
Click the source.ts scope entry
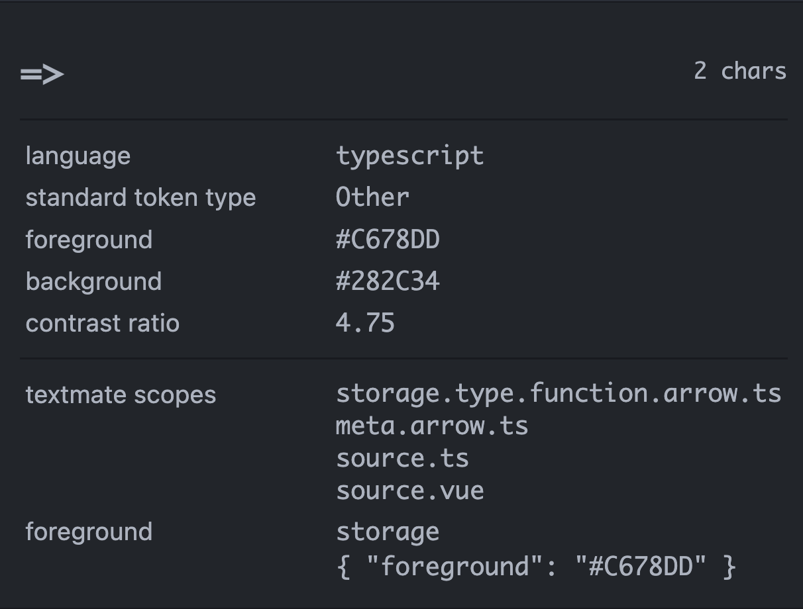click(x=402, y=458)
